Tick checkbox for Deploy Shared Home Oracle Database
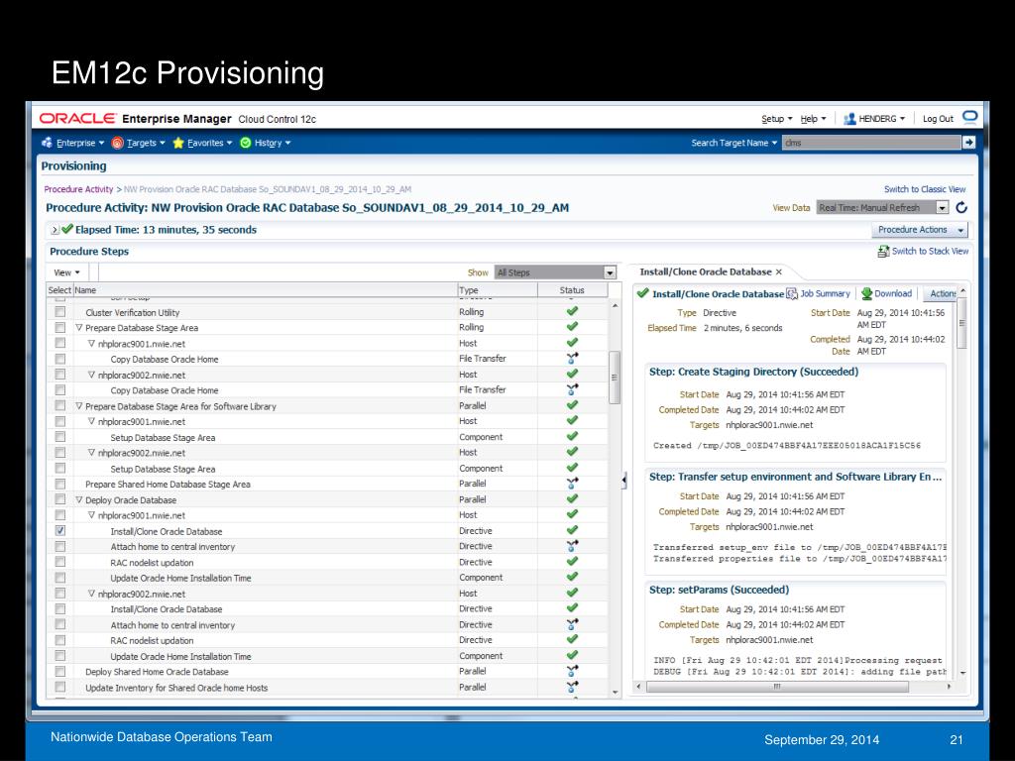1015x761 pixels. 60,672
